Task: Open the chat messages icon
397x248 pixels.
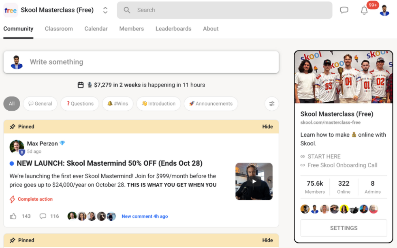Action: pyautogui.click(x=344, y=10)
